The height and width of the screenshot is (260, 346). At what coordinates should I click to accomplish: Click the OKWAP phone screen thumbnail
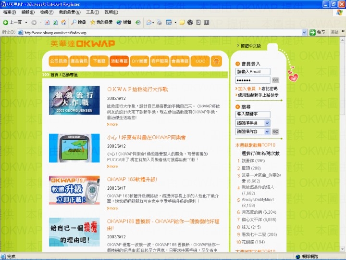(x=74, y=148)
